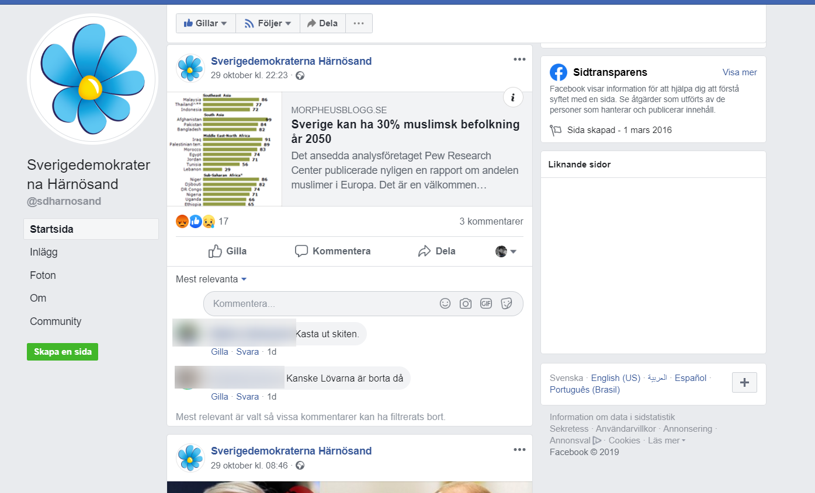
Task: Open Mest relevanta comment sort dropdown
Action: pos(211,279)
